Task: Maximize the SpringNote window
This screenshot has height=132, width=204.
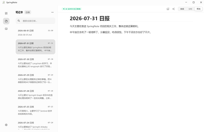Action: coord(194,2)
